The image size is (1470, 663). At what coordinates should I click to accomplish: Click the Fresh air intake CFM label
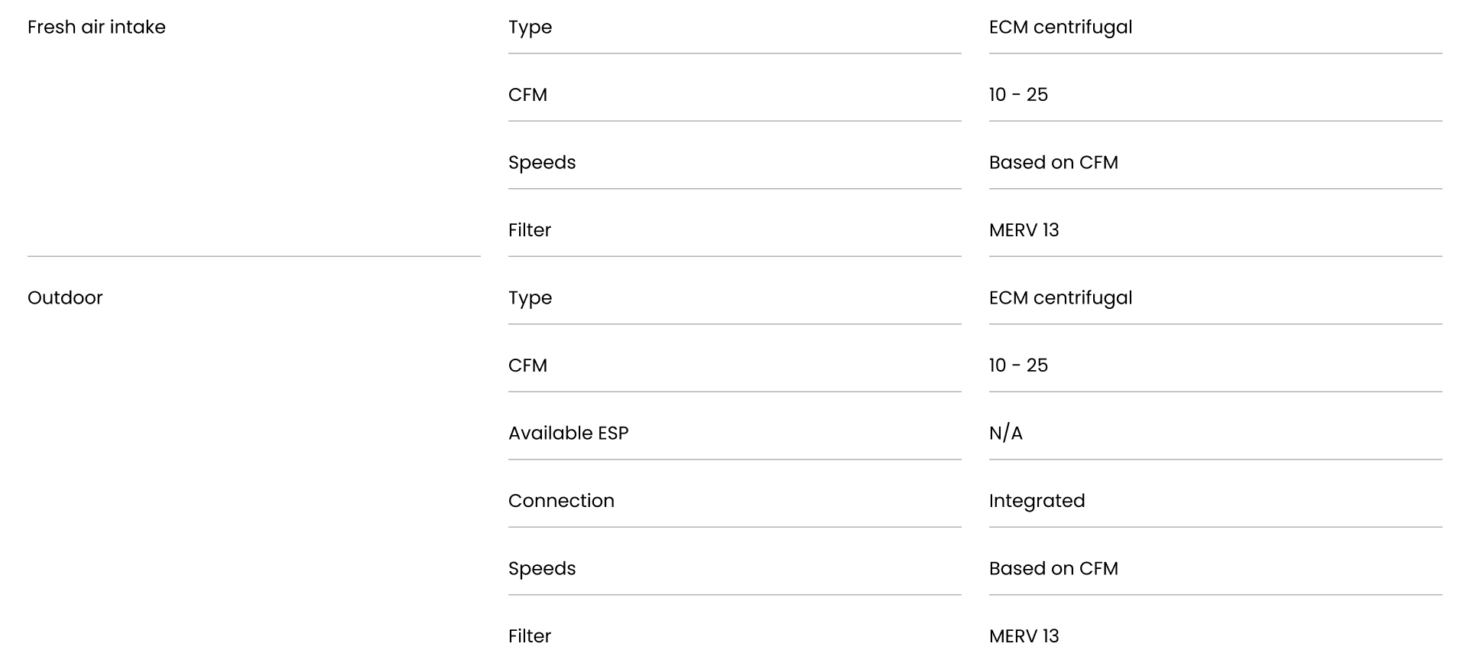click(x=527, y=95)
